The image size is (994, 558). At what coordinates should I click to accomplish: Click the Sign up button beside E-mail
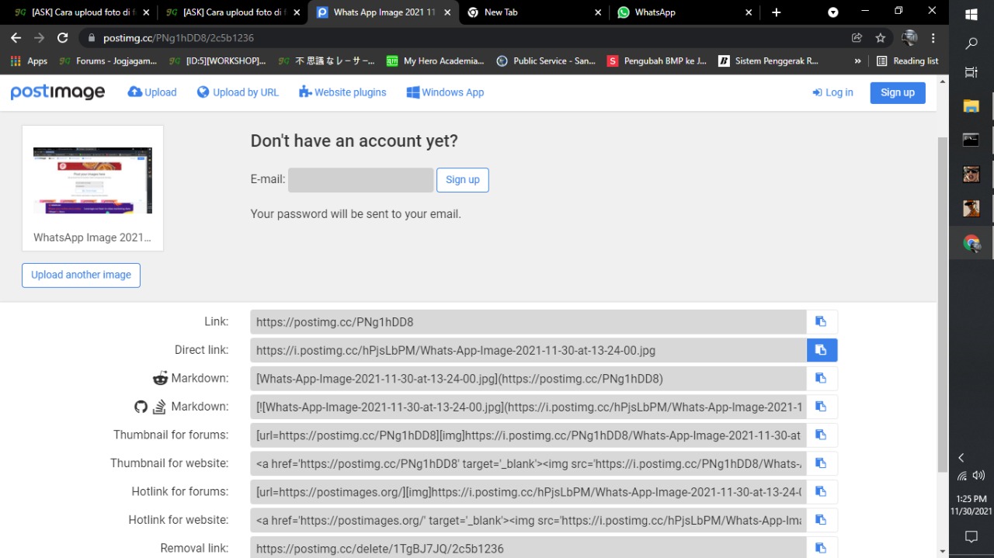point(463,179)
